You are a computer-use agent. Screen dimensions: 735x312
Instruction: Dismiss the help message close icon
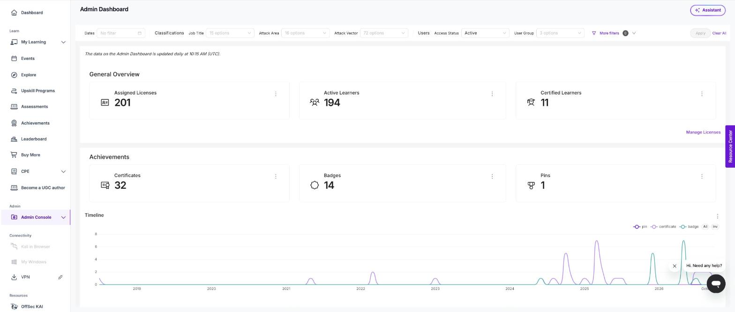(x=675, y=266)
